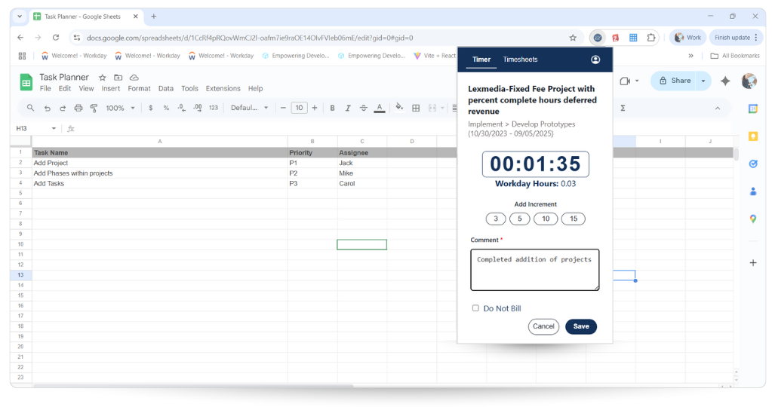Image resolution: width=772 pixels, height=407 pixels.
Task: Select the paint format roller icon
Action: [x=94, y=108]
